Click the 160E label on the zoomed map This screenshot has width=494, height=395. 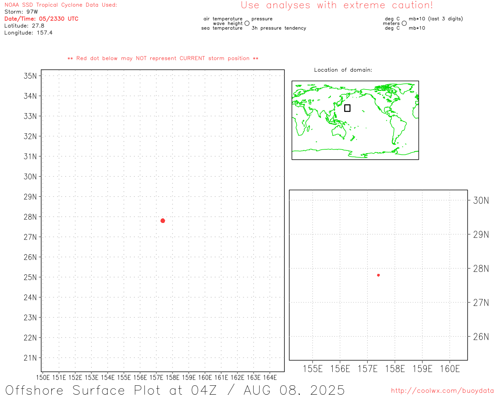pyautogui.click(x=450, y=369)
